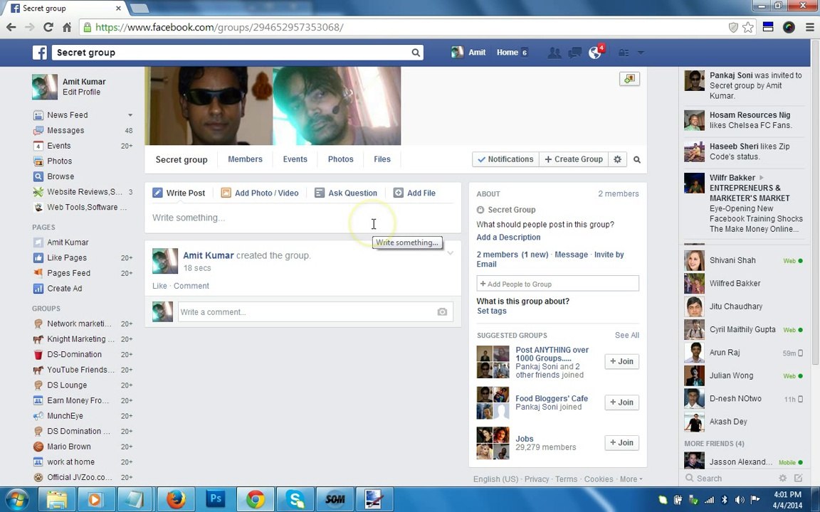
Task: Open group settings gear icon
Action: pos(618,159)
